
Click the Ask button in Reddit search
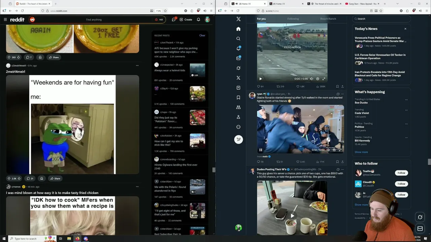point(159,19)
